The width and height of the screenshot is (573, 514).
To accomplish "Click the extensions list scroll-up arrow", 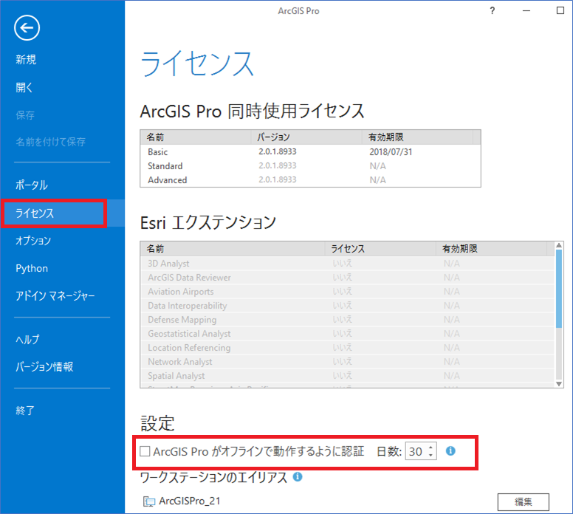I will 559,245.
